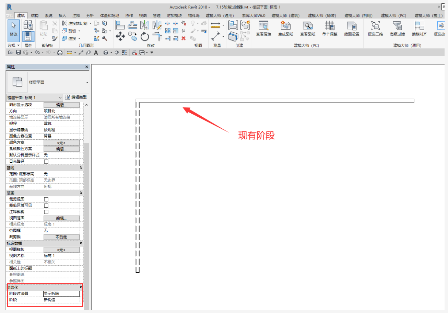The height and width of the screenshot is (313, 448).
Task: Click the 阶段过滤器 value field 显示拆除
Action: [x=61, y=293]
